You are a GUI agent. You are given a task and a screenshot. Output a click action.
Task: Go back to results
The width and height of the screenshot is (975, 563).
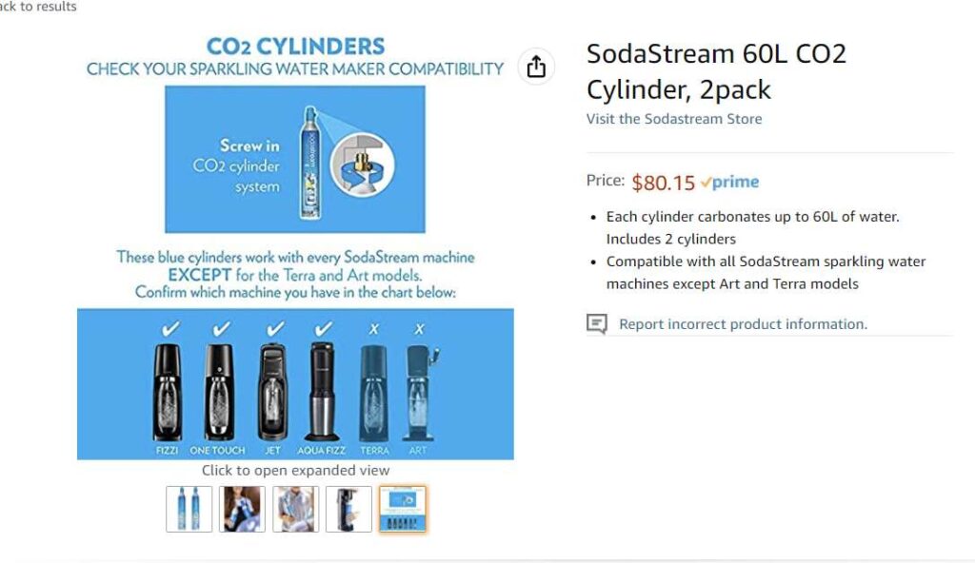point(38,7)
